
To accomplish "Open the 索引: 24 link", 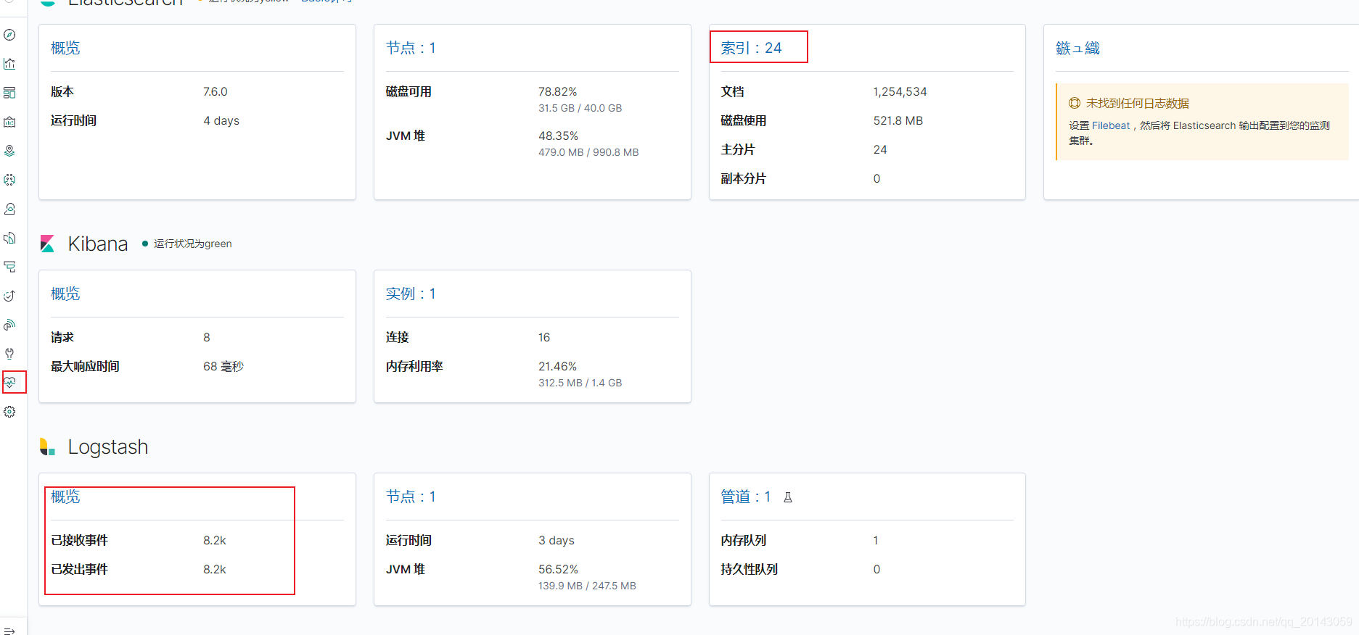I will click(x=751, y=48).
